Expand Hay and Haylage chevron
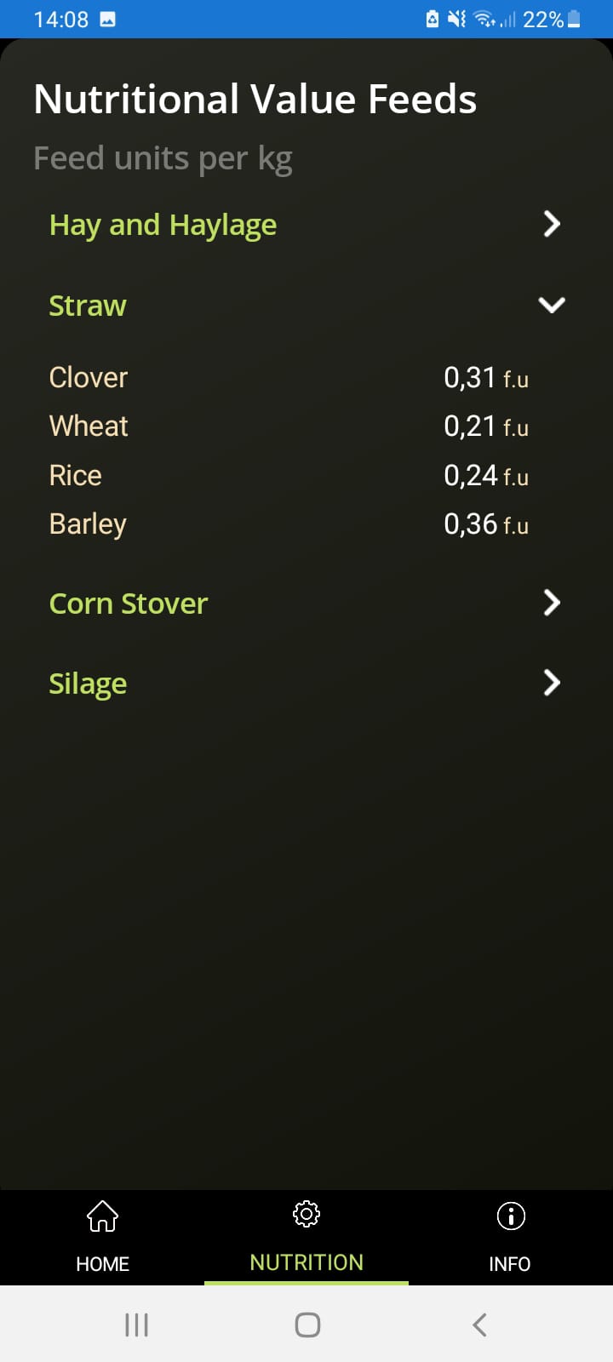The width and height of the screenshot is (613, 1362). tap(552, 224)
